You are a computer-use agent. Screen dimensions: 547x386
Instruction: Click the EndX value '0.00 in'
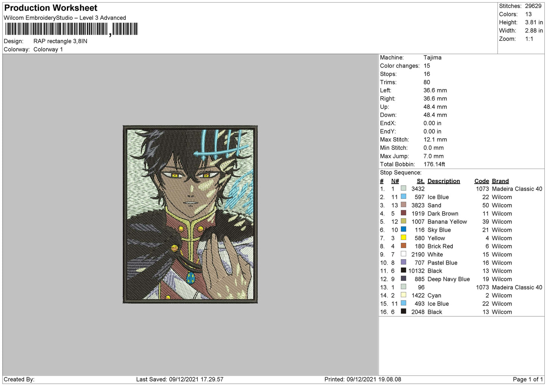(432, 123)
